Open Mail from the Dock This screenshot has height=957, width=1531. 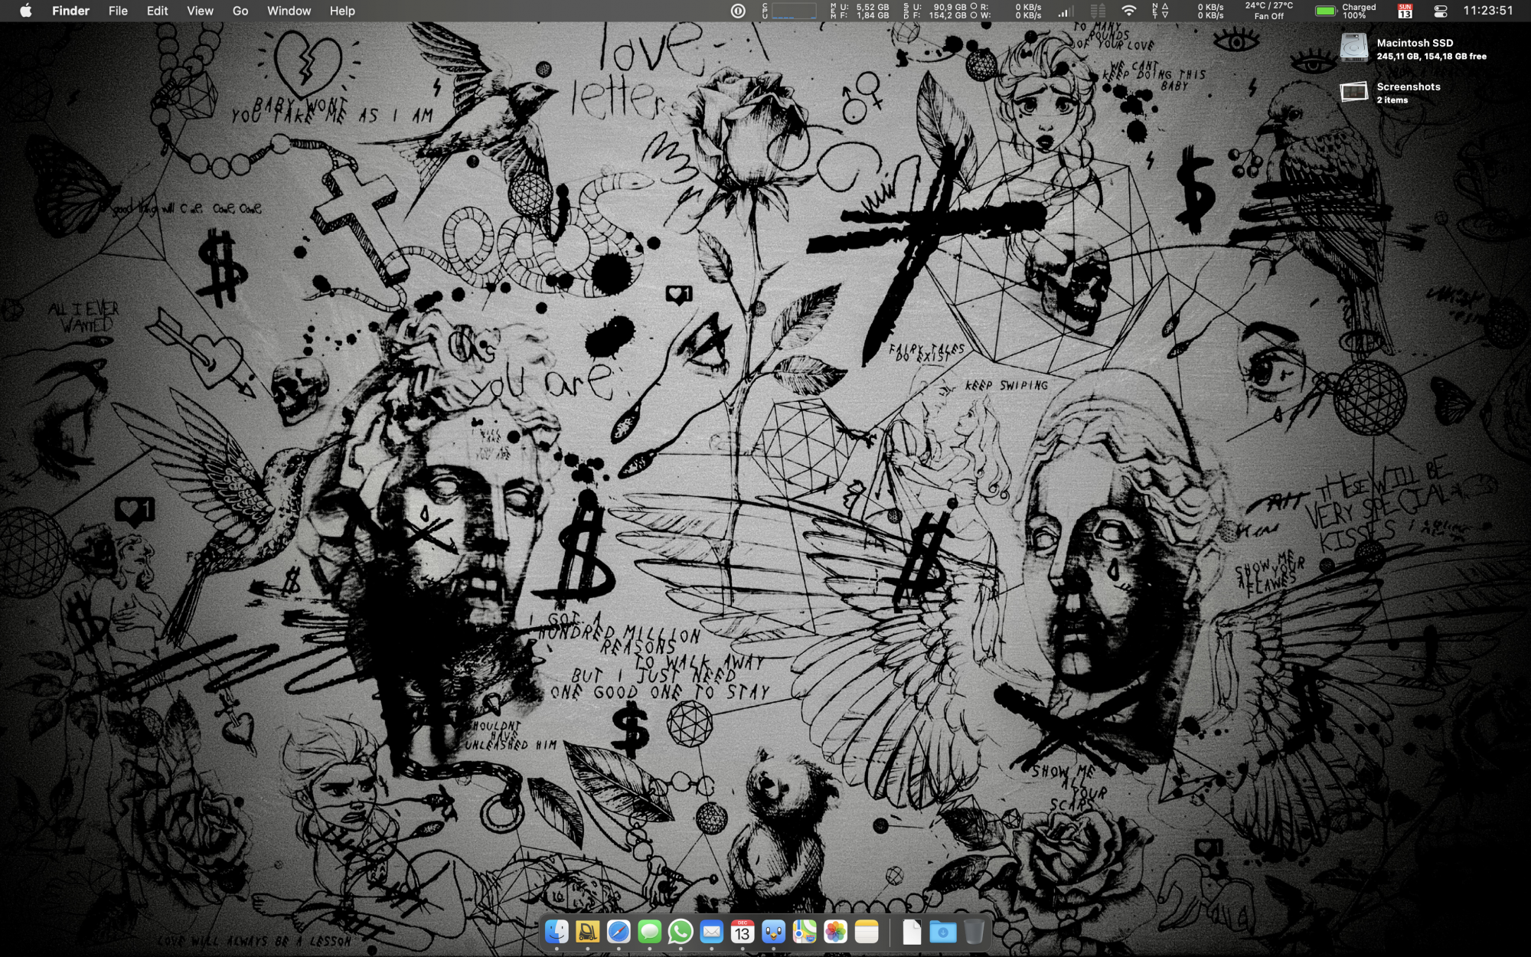711,932
